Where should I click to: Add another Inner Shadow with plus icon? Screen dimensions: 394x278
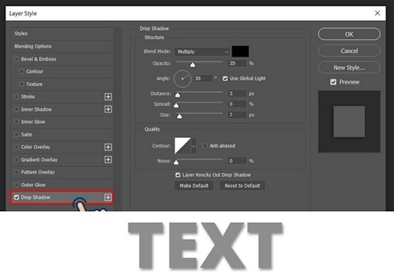[108, 109]
